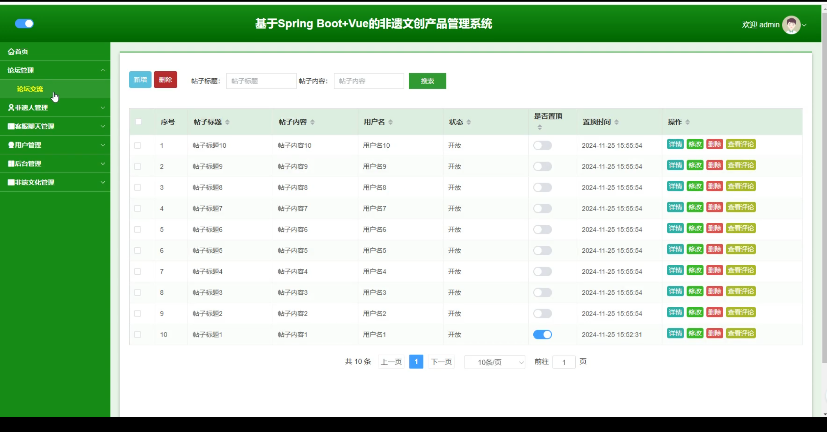The height and width of the screenshot is (432, 827).
Task: Click the person icon beside 非遗人管理
Action: pyautogui.click(x=11, y=108)
